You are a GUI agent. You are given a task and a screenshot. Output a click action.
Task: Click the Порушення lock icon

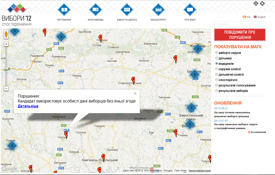(x=64, y=10)
